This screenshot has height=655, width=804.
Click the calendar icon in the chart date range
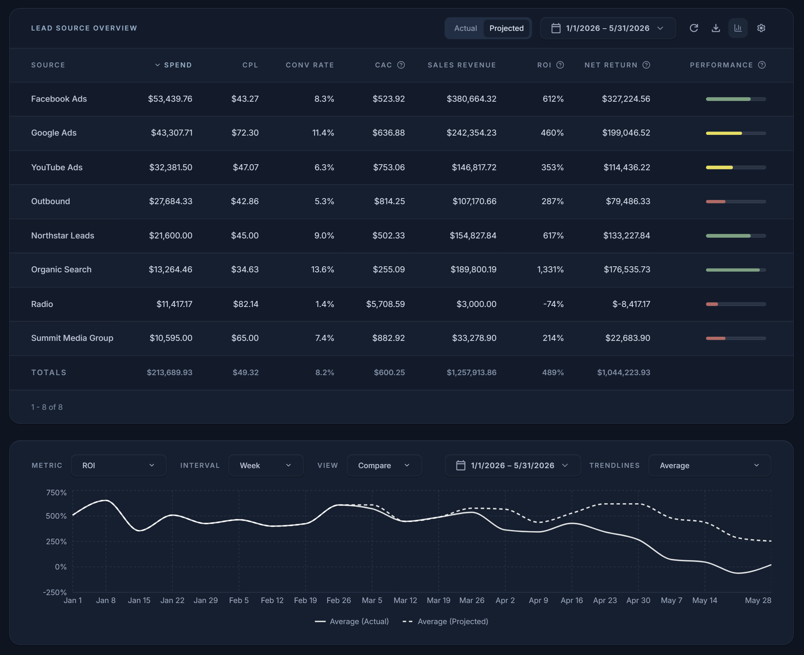tap(460, 465)
